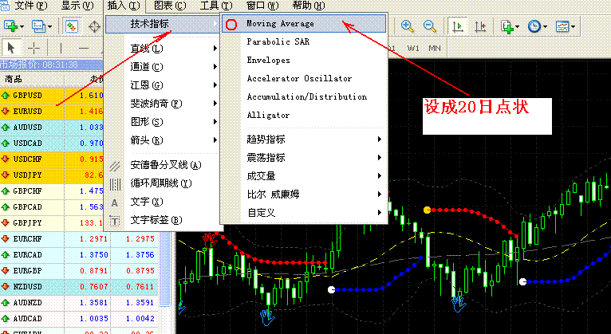
Task: Toggle chart shift button
Action: 480,26
